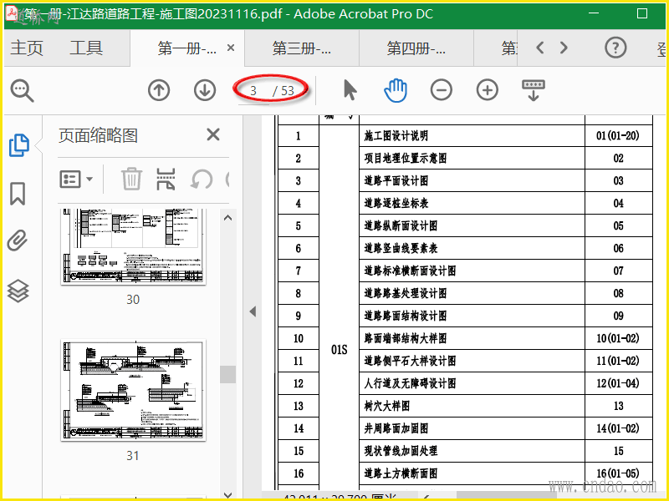The height and width of the screenshot is (501, 669).
Task: Click the 01S category cell
Action: [x=340, y=350]
